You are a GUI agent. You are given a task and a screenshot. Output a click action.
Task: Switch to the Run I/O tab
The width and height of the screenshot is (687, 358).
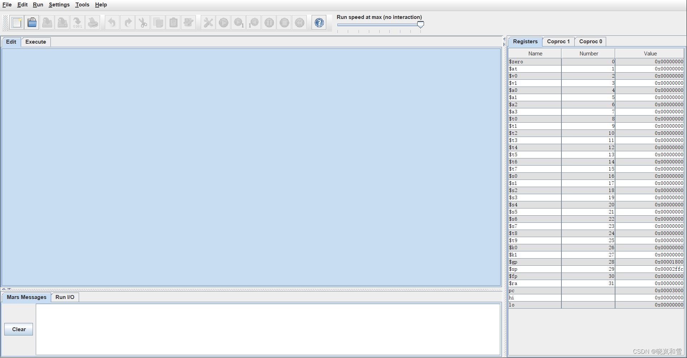coord(65,297)
